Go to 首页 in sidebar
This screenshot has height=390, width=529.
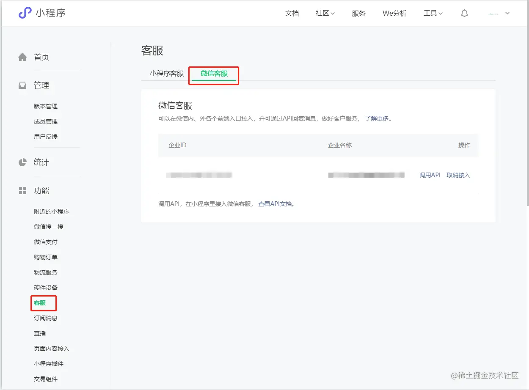(x=41, y=57)
